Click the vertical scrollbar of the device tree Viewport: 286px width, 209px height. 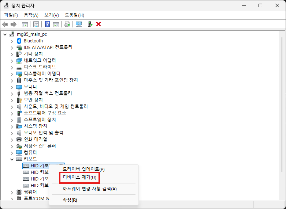(x=282, y=104)
